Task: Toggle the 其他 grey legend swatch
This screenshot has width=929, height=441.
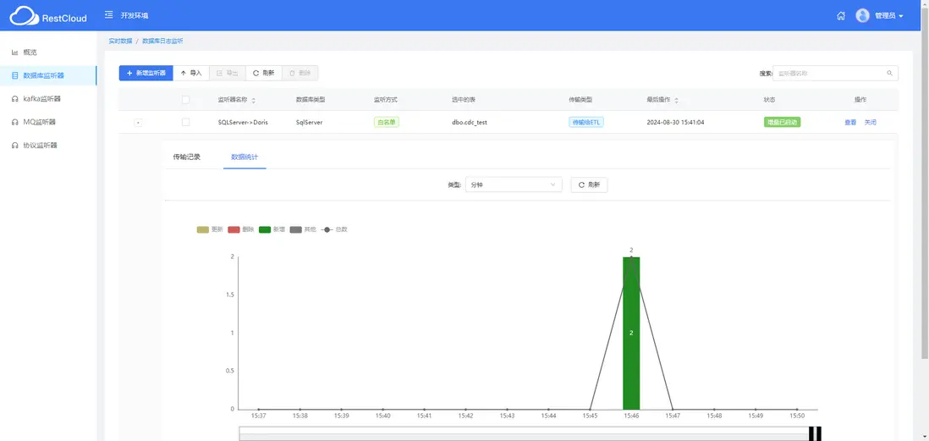Action: tap(295, 229)
